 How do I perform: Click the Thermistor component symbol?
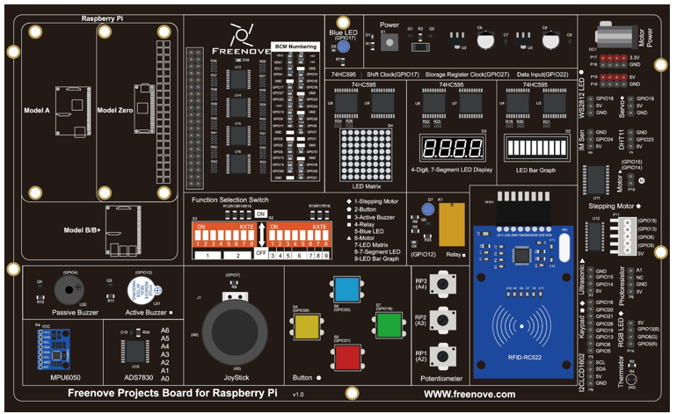[630, 380]
